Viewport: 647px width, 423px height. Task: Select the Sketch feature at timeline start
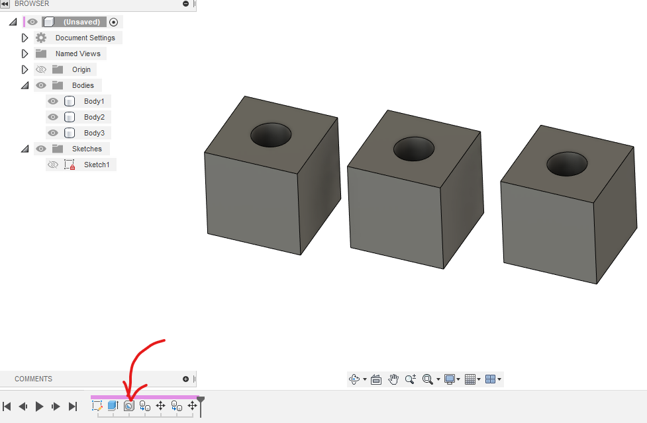pyautogui.click(x=97, y=406)
